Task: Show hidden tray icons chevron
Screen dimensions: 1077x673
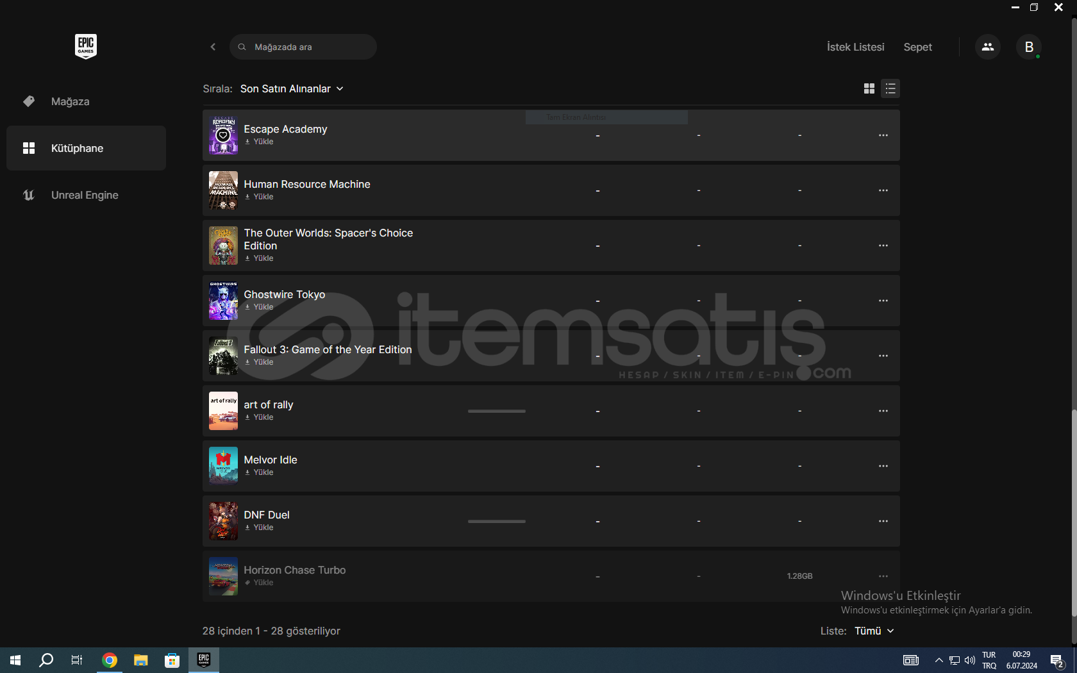Action: point(939,660)
